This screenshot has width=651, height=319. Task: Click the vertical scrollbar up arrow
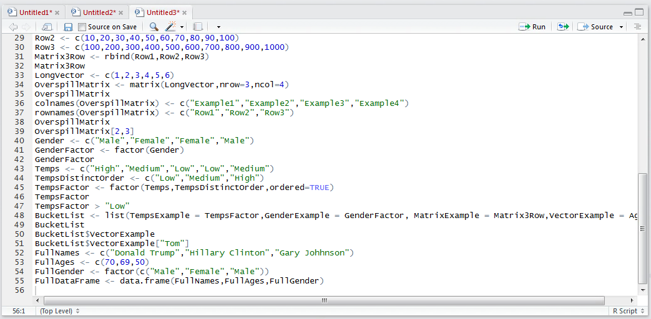pyautogui.click(x=642, y=38)
